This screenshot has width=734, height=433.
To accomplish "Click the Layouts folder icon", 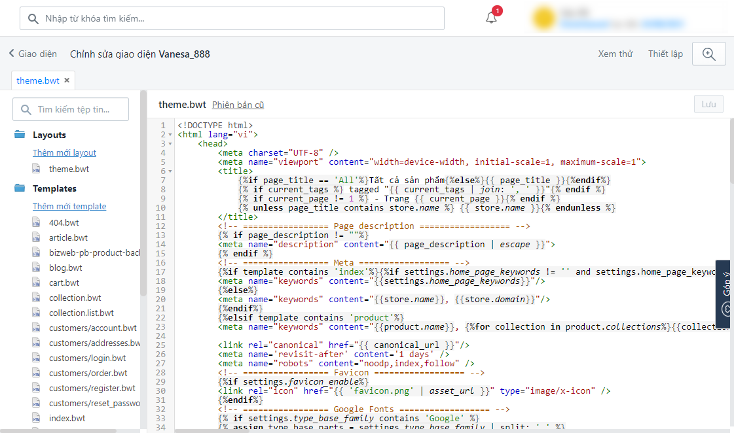I will click(x=20, y=135).
